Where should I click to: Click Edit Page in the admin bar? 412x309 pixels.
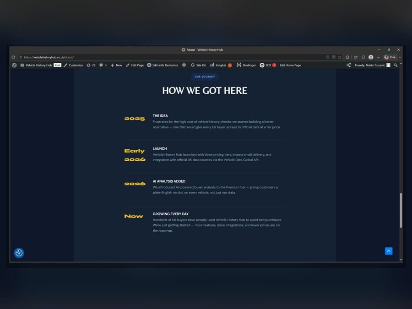point(135,65)
